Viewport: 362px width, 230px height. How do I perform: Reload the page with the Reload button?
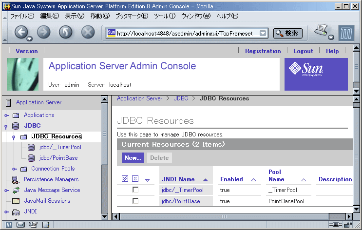click(66, 32)
